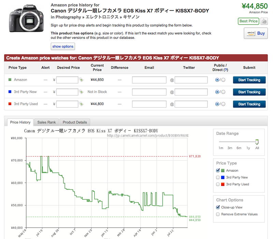Click Email field in Amazon row
The image size is (273, 239).
pyautogui.click(x=149, y=80)
